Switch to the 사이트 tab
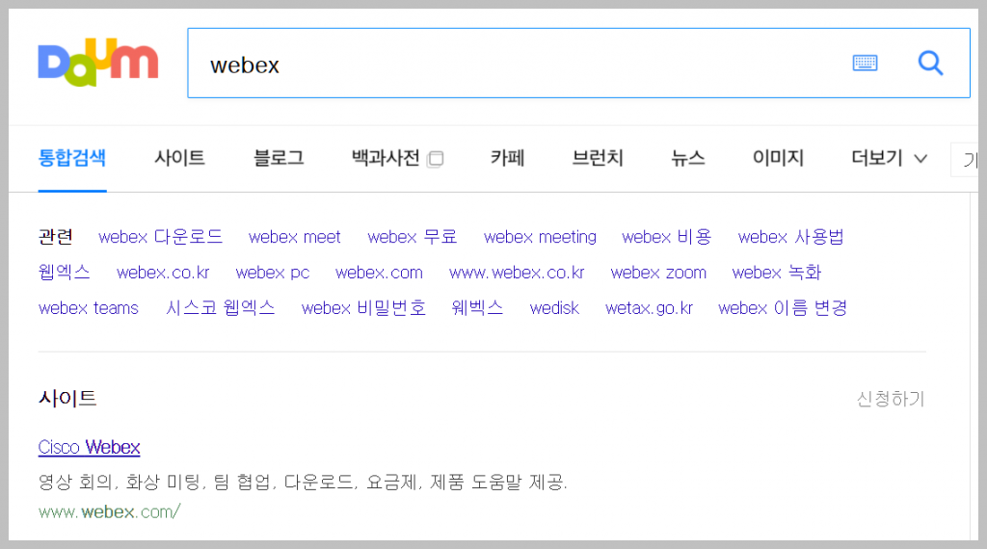Screen dimensions: 987x549 click(x=179, y=157)
